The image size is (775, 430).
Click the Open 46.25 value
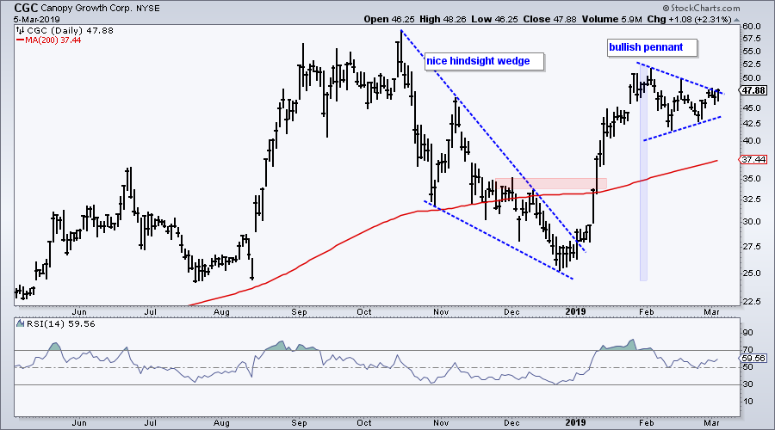tap(389, 19)
